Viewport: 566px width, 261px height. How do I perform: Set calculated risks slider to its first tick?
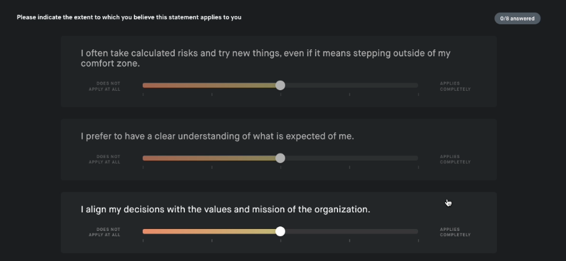coord(143,86)
